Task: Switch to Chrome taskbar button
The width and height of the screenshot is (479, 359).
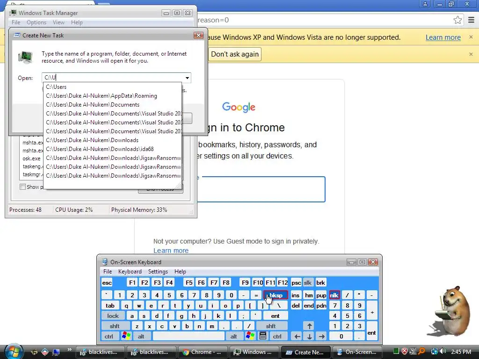Action: (x=203, y=352)
